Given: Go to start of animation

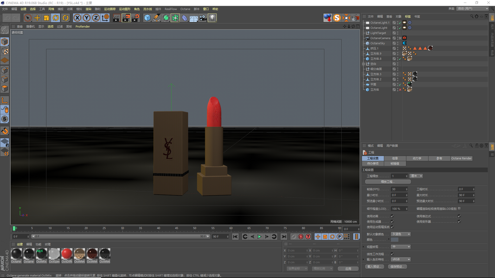Looking at the screenshot, I should click(x=235, y=236).
